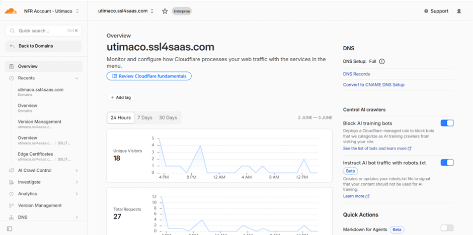The height and width of the screenshot is (235, 473).
Task: Click the DNS sidebar icon
Action: click(x=12, y=217)
